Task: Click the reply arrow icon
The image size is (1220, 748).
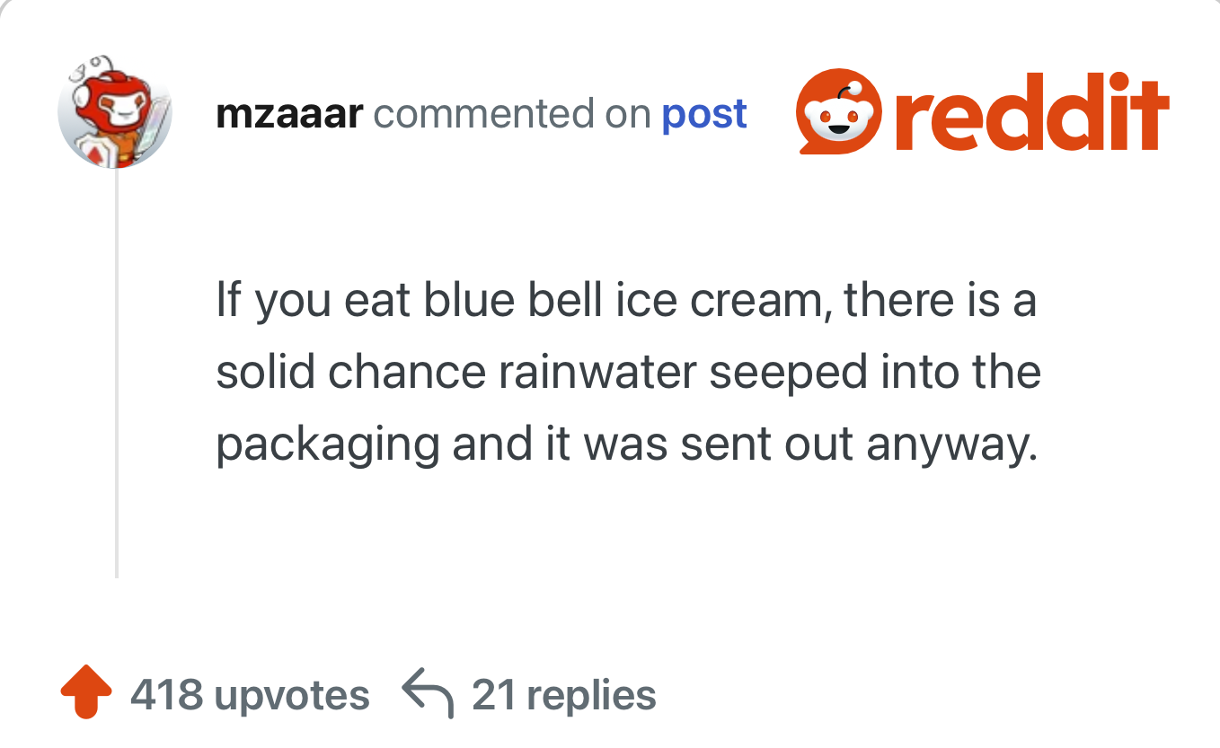Action: click(427, 695)
